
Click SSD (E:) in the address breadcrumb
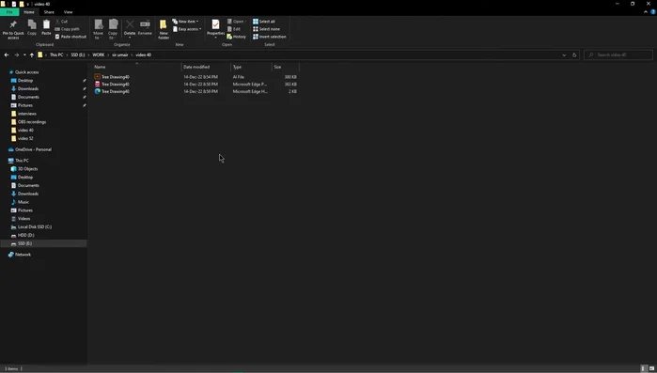pyautogui.click(x=77, y=54)
